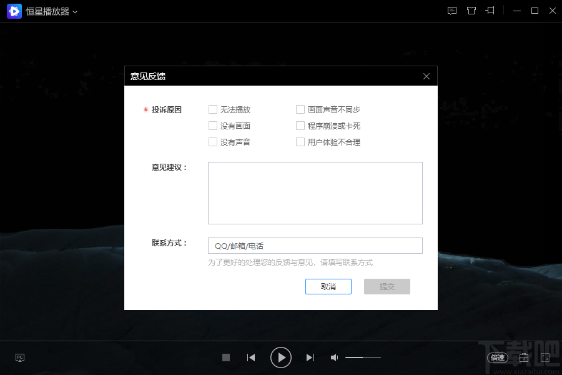This screenshot has height=375, width=562.
Task: Check the 无法播放 checkbox
Action: 213,109
